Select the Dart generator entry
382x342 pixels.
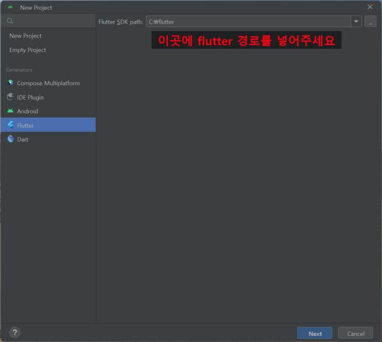click(48, 139)
